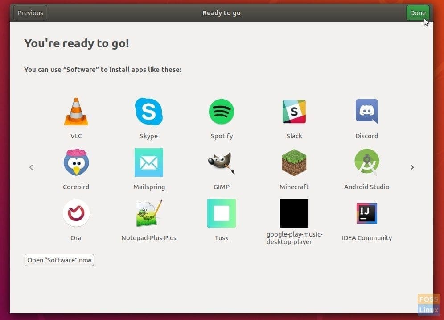444x320 pixels.
Task: Click the Mailspring text label
Action: click(x=149, y=187)
